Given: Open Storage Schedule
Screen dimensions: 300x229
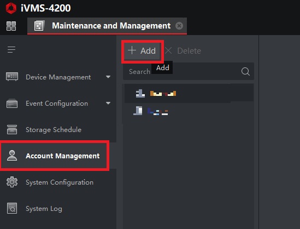Looking at the screenshot, I should tap(58, 130).
